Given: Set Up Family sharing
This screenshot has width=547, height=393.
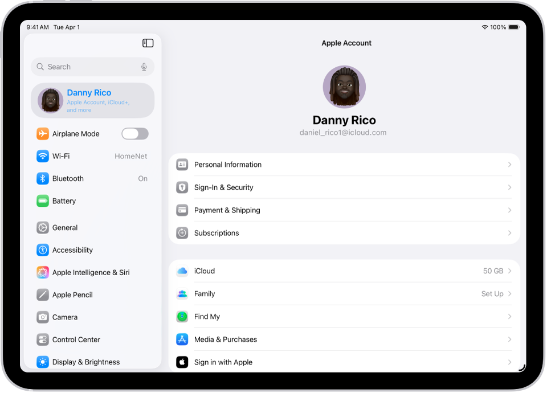Looking at the screenshot, I should (x=488, y=293).
